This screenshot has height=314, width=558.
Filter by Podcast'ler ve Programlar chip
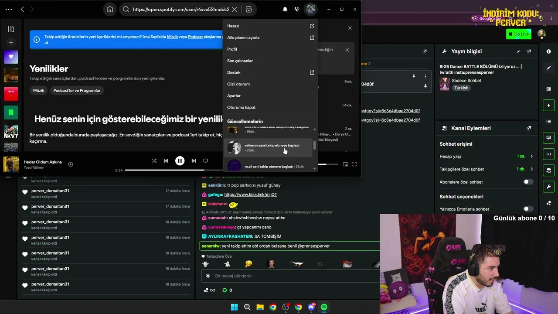(77, 91)
